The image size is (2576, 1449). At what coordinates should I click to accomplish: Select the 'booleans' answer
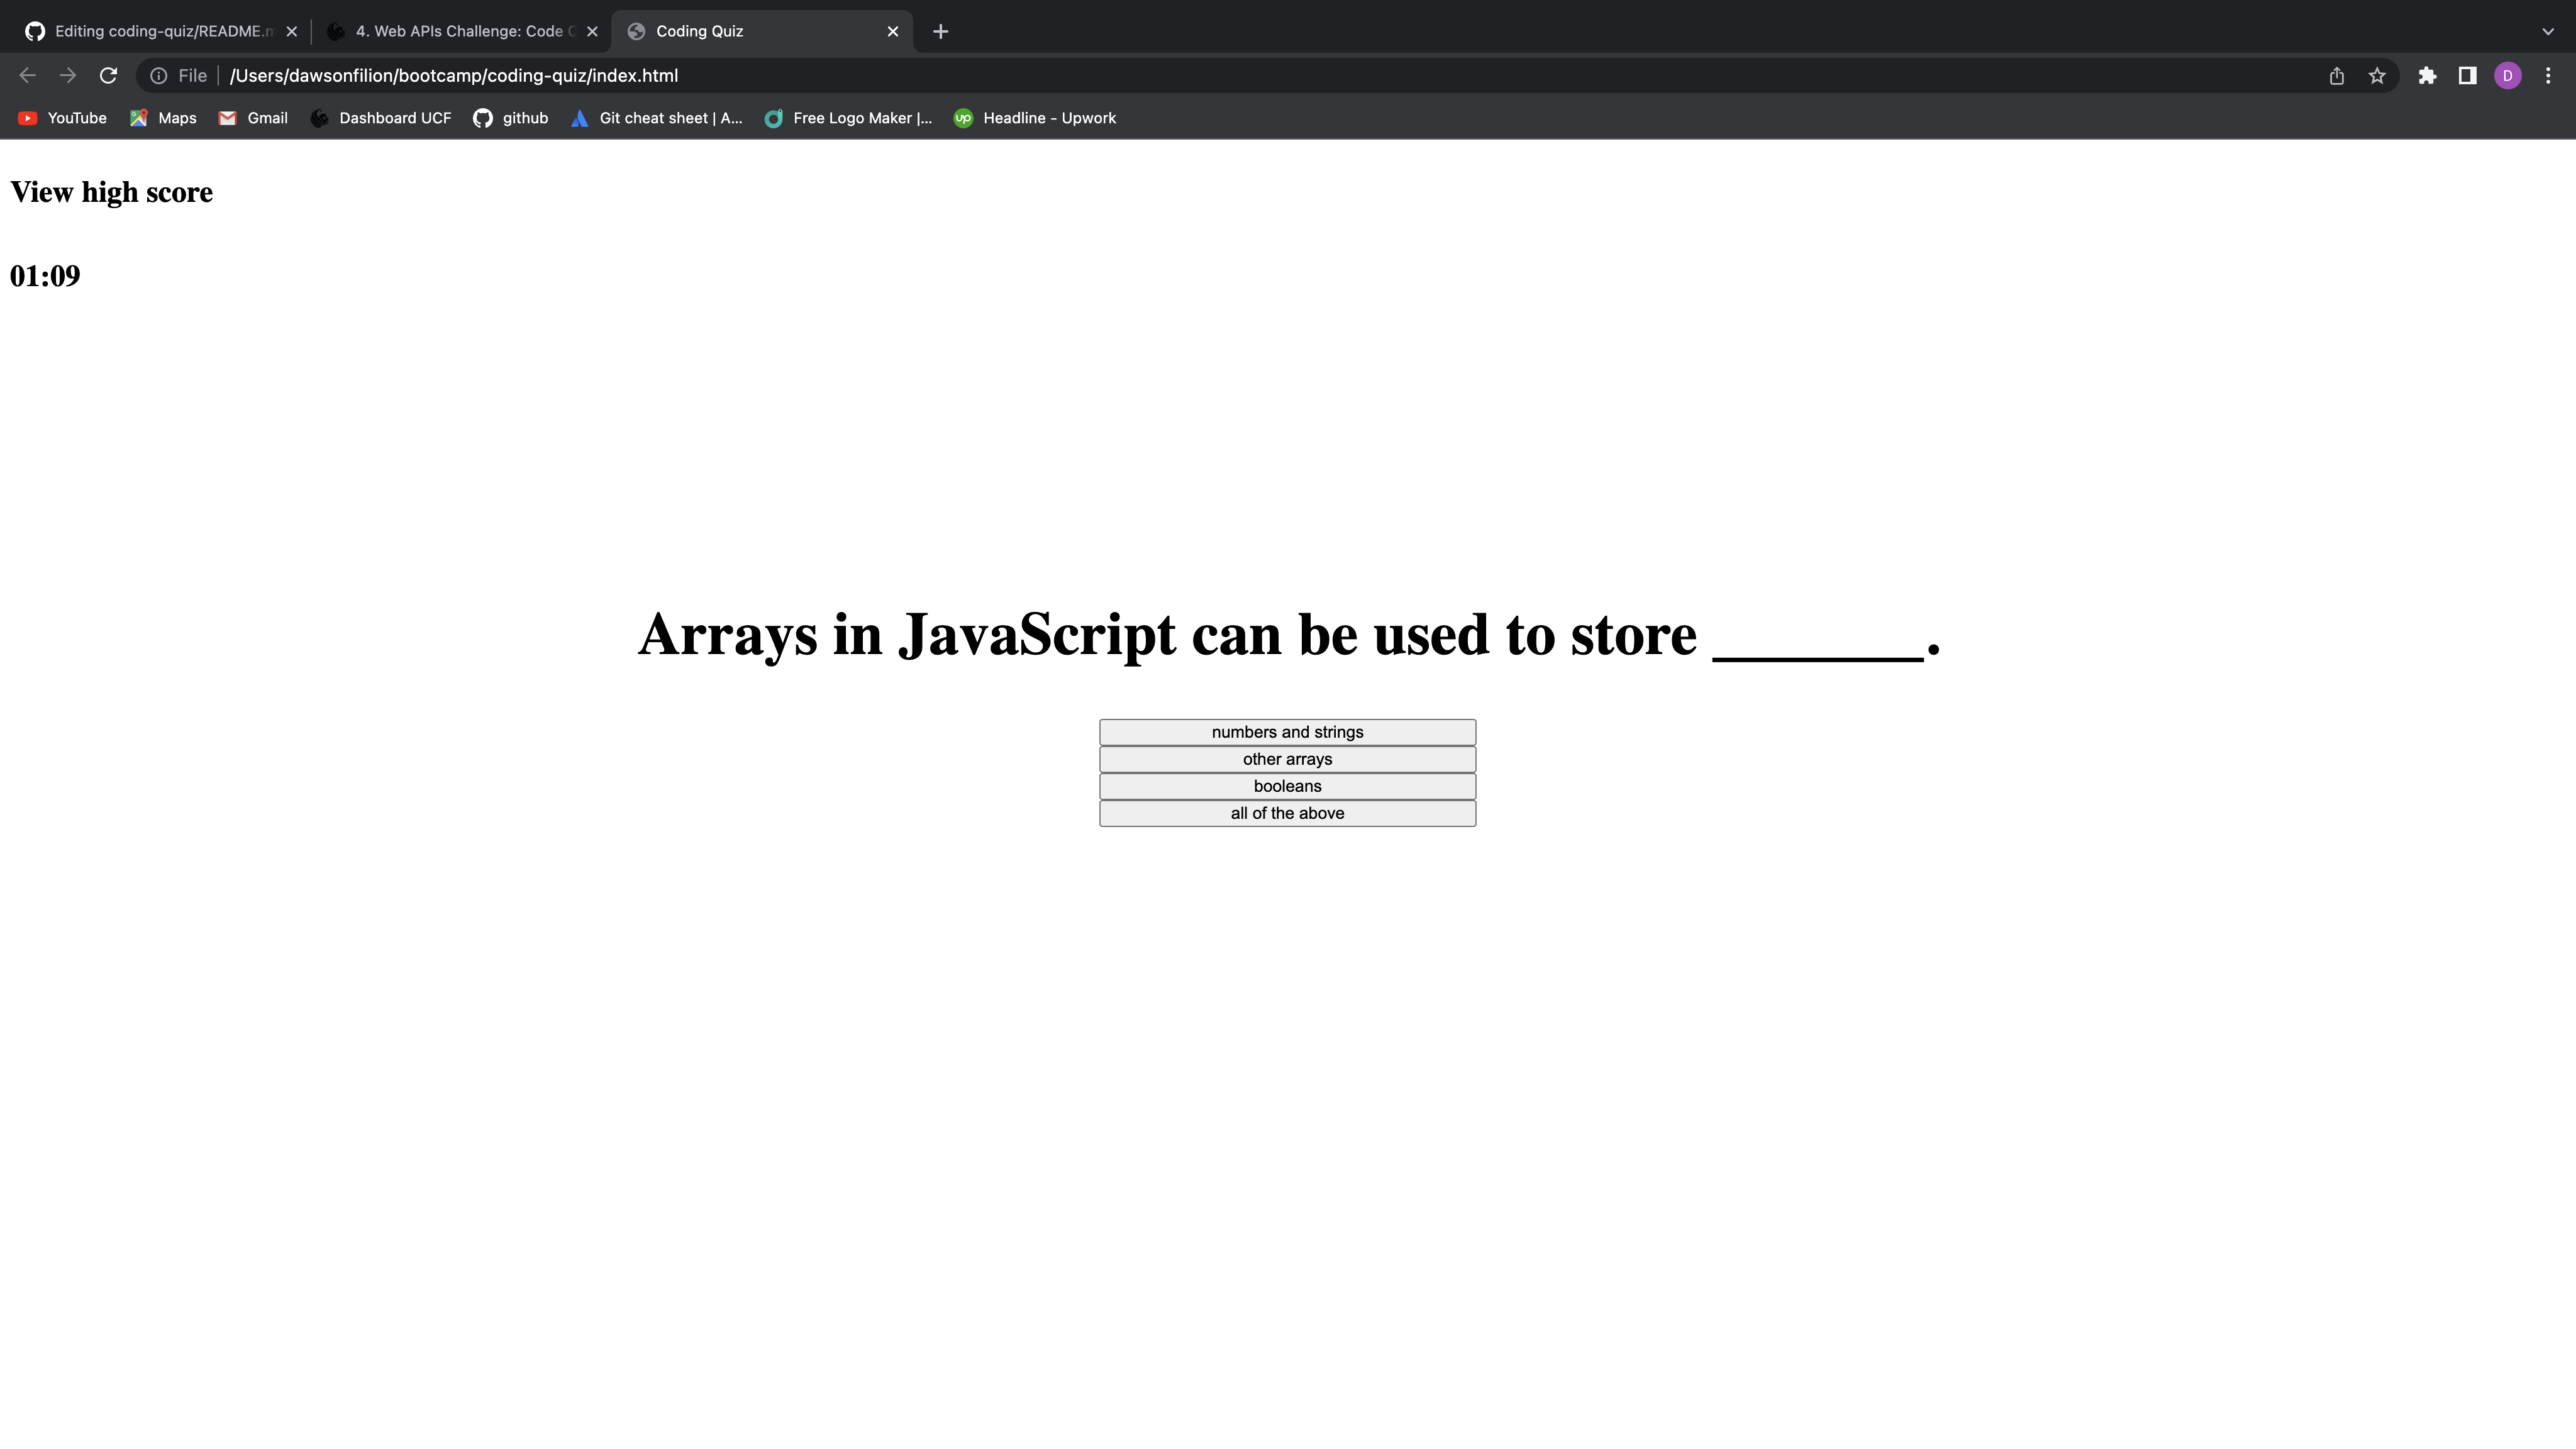1287,786
